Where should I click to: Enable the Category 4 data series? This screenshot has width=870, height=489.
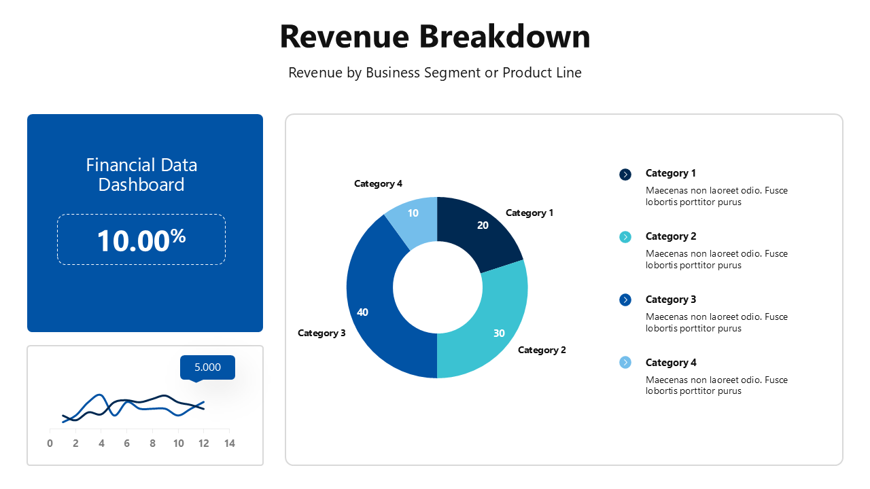click(x=670, y=363)
